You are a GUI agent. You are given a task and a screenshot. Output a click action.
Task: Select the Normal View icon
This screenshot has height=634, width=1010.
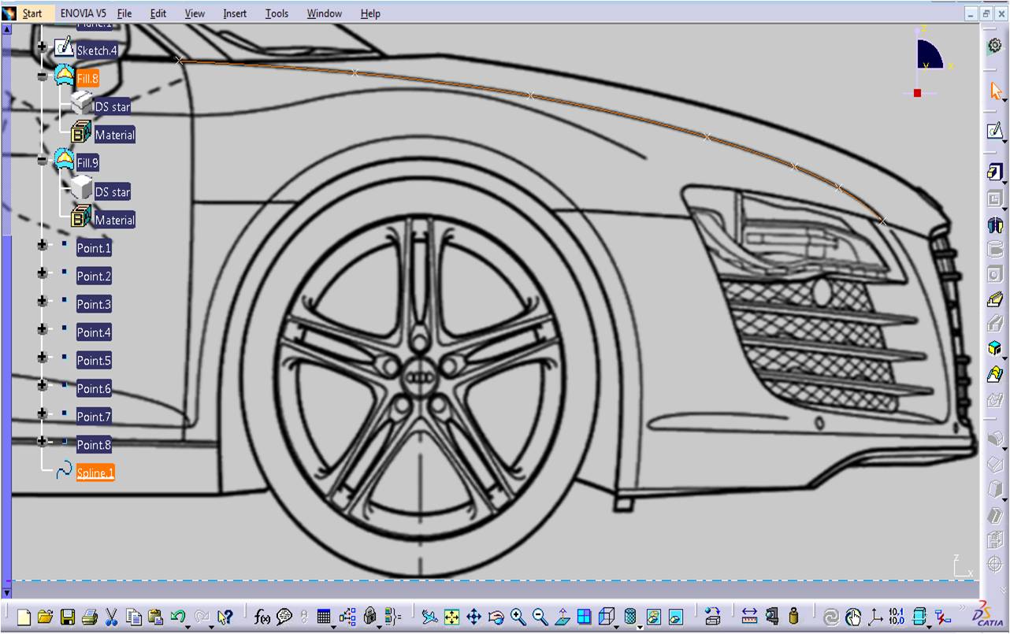click(563, 617)
